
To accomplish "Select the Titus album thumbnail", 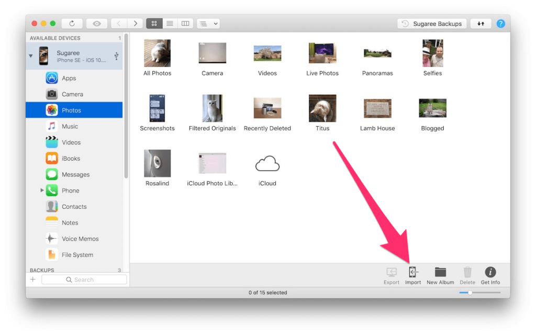I will click(322, 109).
